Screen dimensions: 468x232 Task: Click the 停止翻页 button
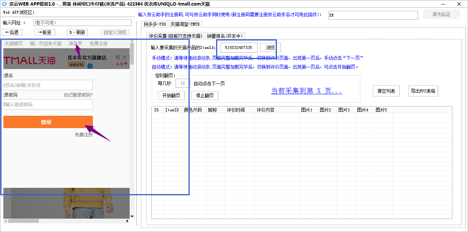point(205,95)
